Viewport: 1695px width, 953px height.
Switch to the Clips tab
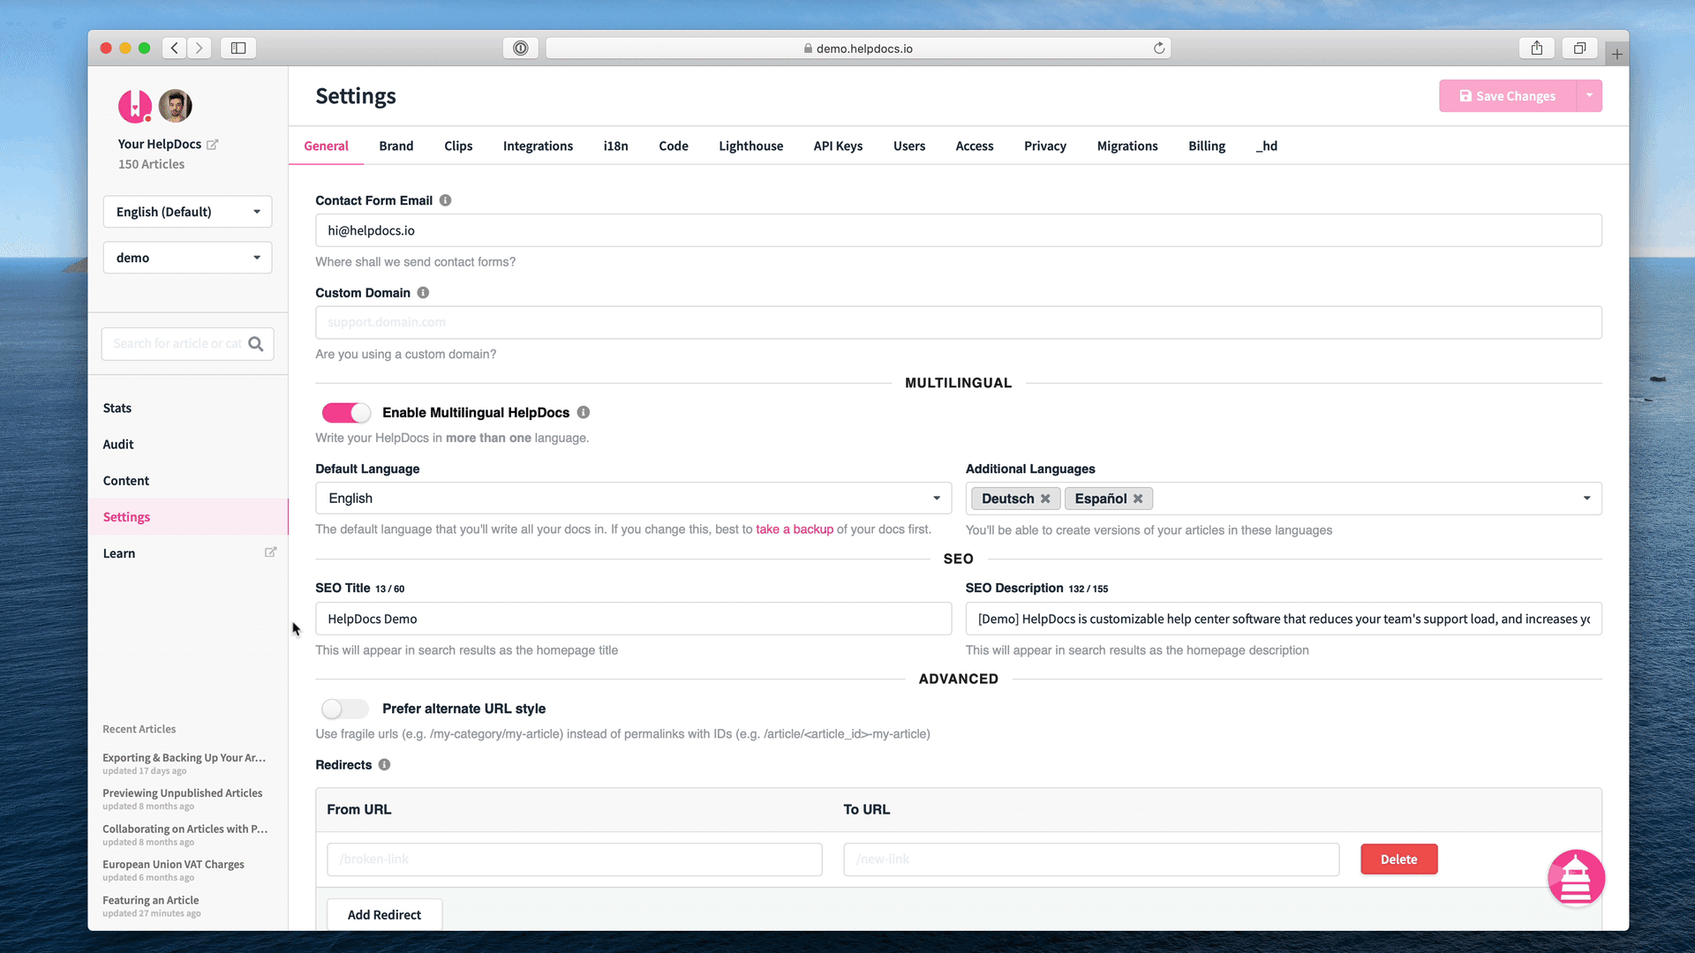(458, 146)
